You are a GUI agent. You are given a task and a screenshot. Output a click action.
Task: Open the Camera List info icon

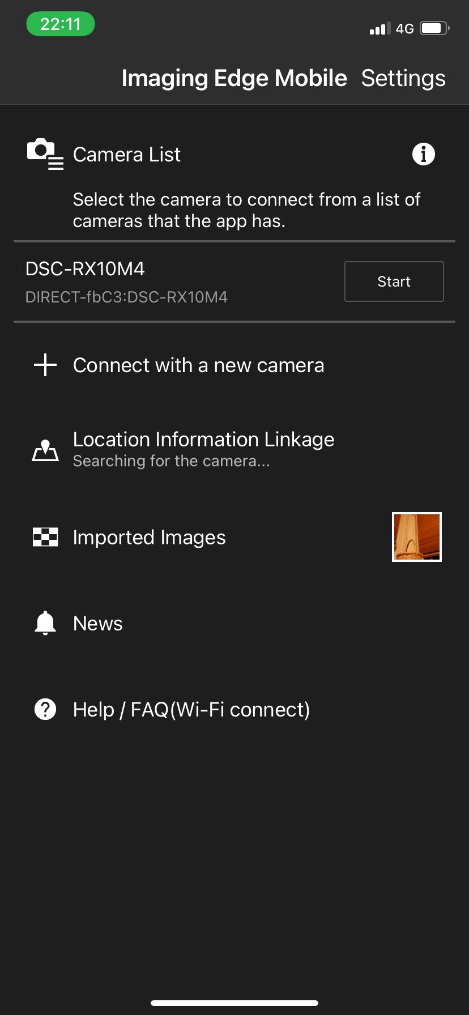click(423, 154)
